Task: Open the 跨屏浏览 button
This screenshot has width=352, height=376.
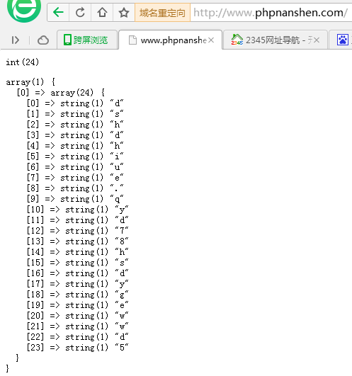Action: pyautogui.click(x=87, y=40)
